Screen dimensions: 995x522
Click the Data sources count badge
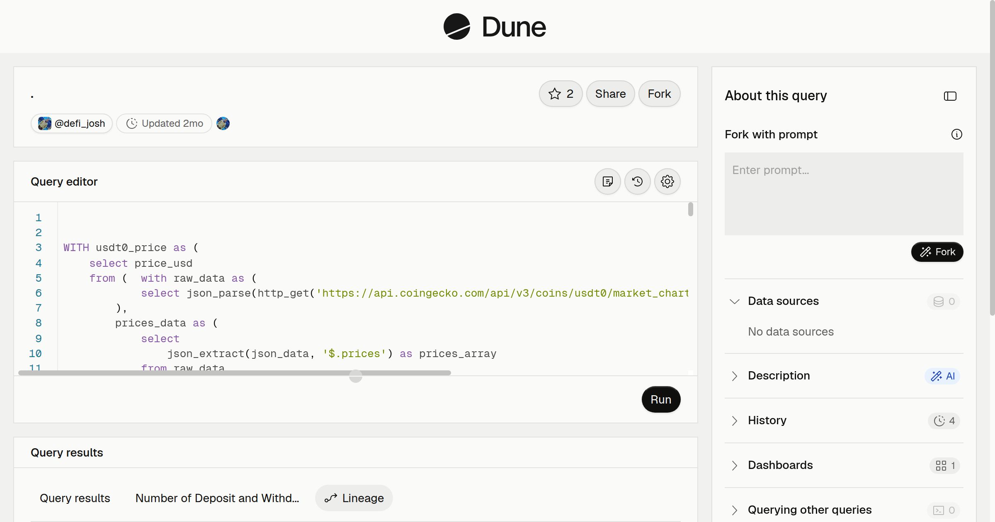944,301
